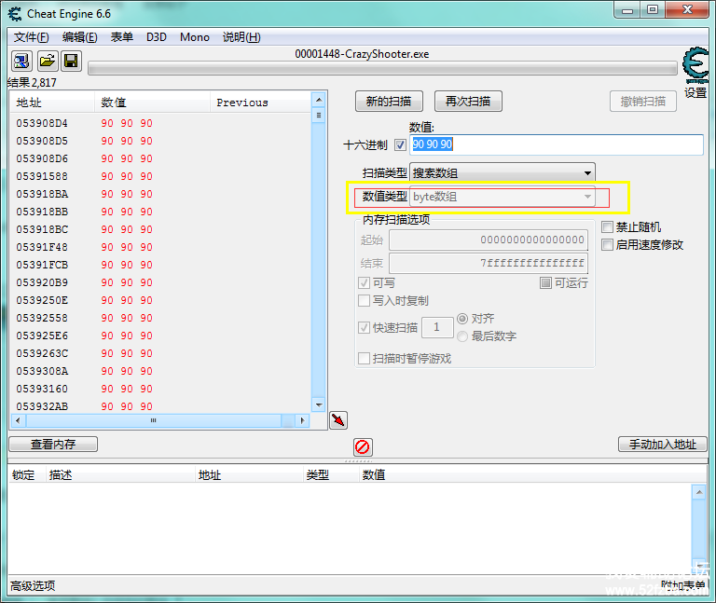Select result row 05392558
716x603 pixels.
click(160, 318)
